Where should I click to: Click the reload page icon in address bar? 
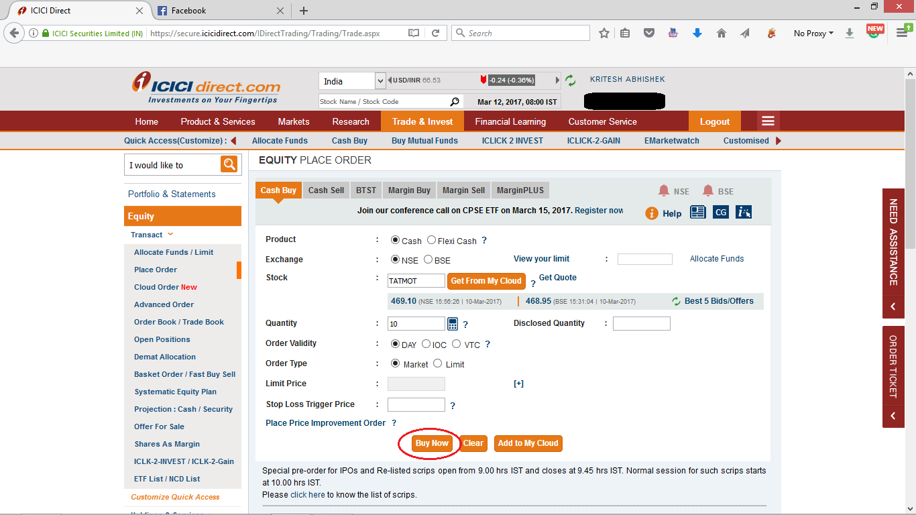[435, 33]
